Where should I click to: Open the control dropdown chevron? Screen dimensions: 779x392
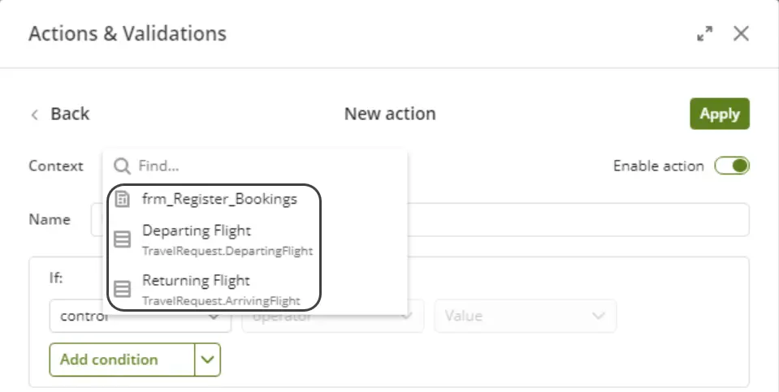214,316
